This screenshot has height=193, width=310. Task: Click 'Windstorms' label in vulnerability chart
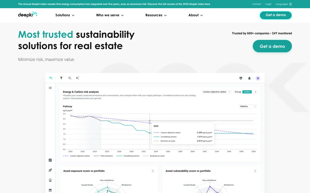click(229, 185)
